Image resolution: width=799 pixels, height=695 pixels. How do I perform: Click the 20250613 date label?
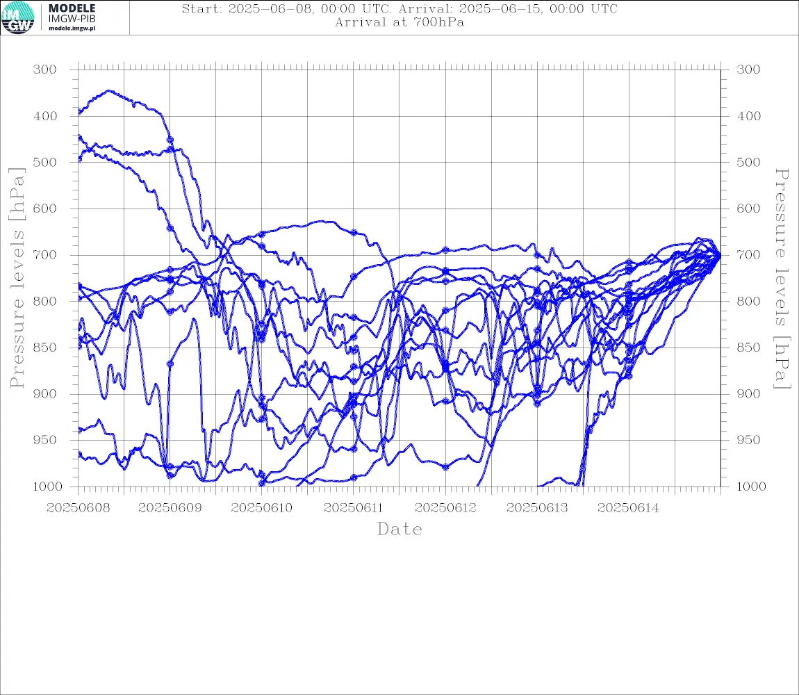point(537,508)
